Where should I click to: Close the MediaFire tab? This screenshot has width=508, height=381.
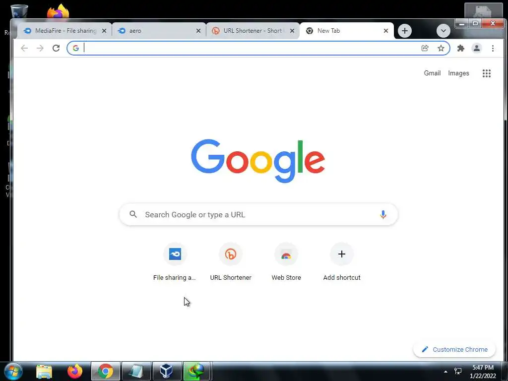104,31
